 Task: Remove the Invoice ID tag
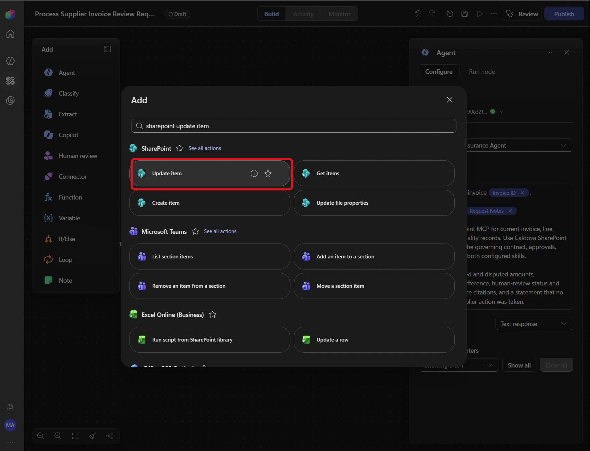(x=522, y=193)
